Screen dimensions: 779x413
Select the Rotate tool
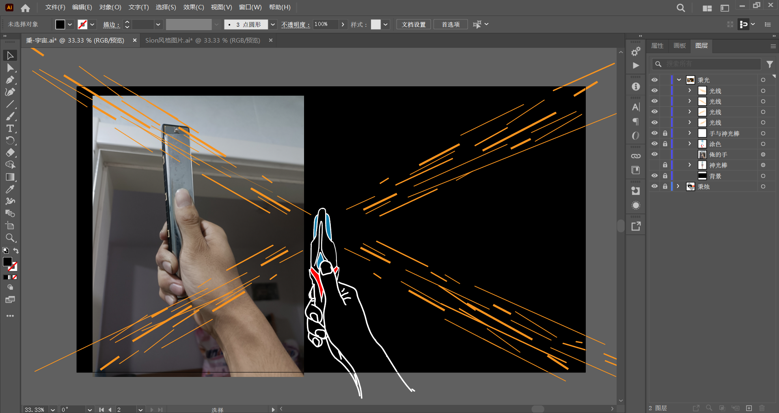10,141
